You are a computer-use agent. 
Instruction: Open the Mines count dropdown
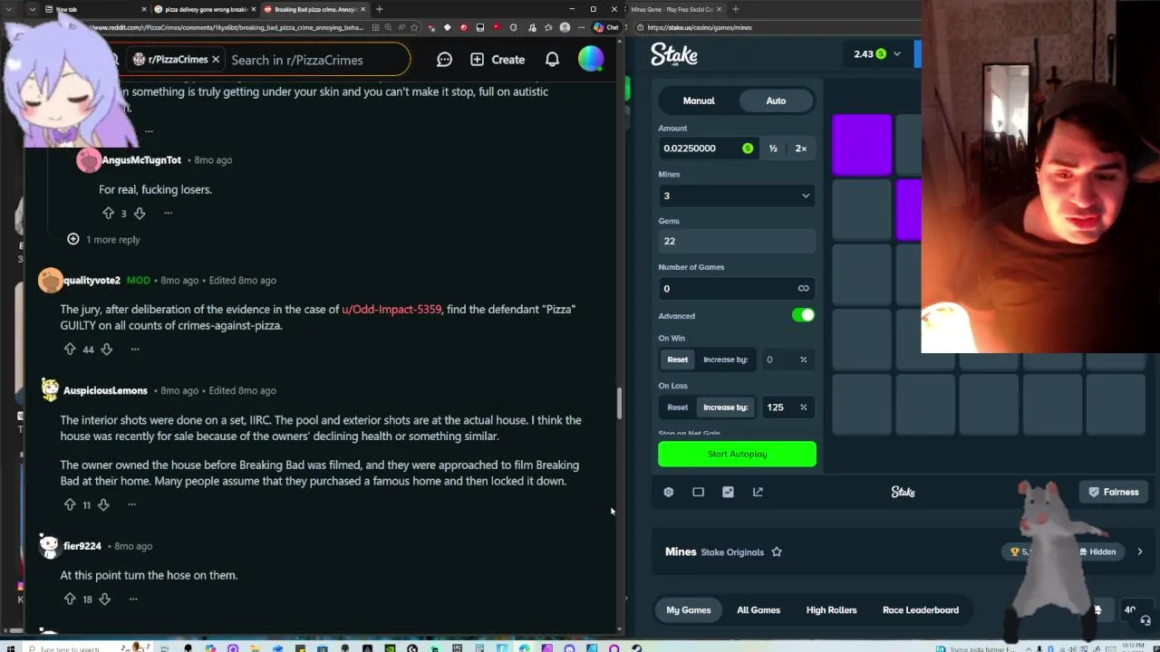tap(737, 196)
